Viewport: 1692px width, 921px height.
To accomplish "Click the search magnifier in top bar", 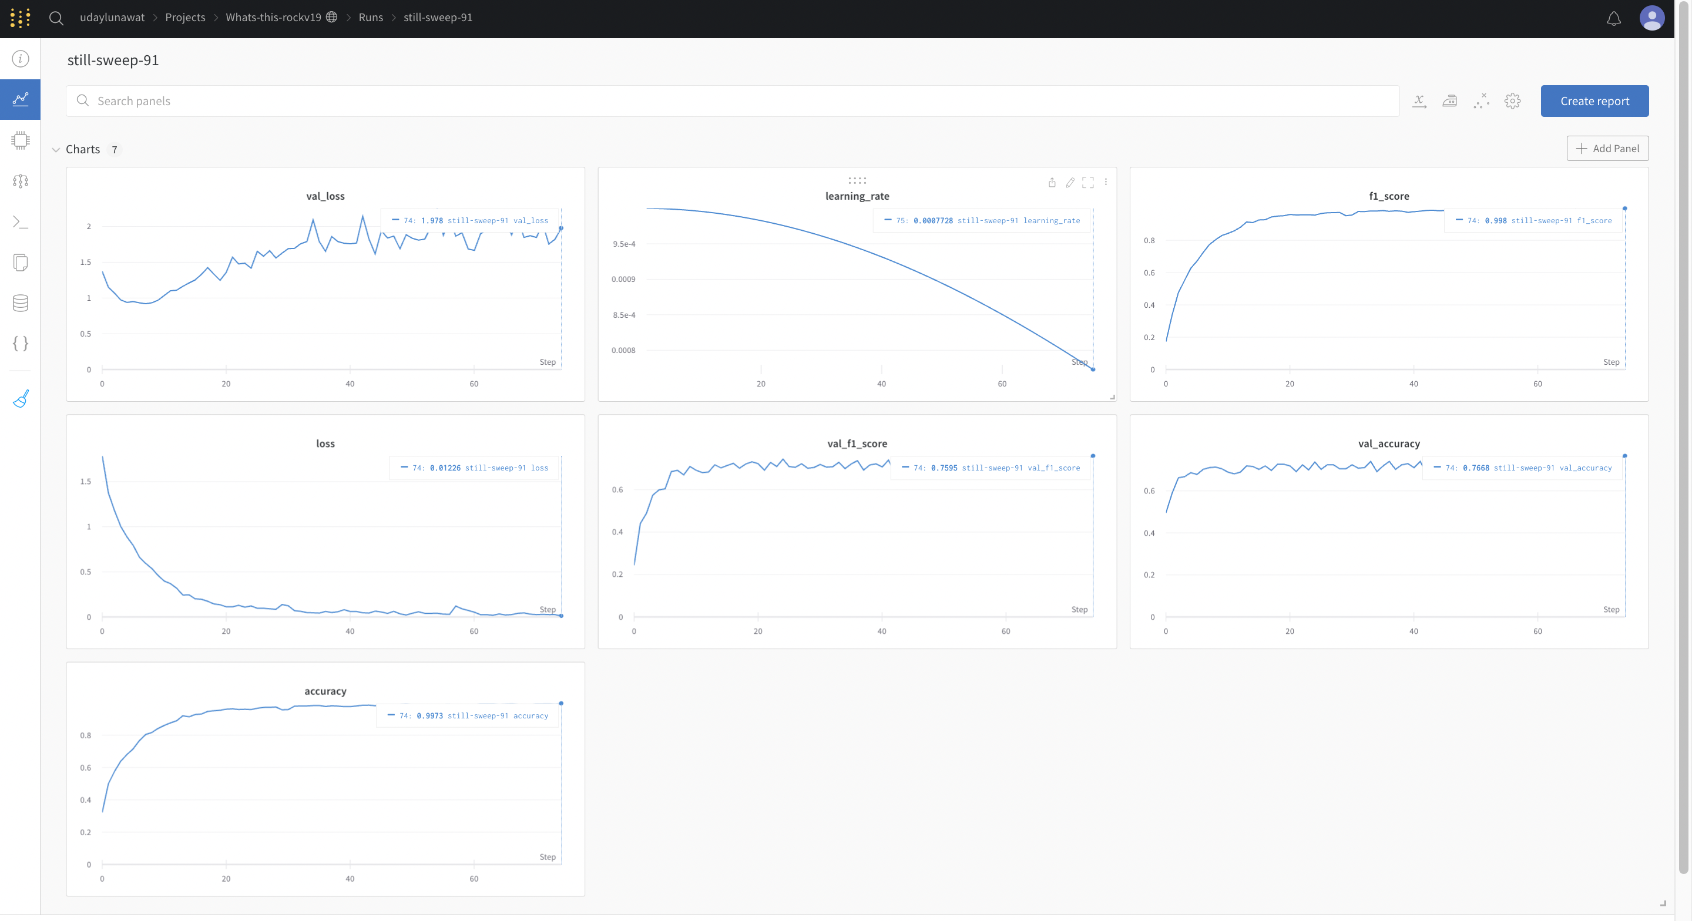I will [x=56, y=18].
